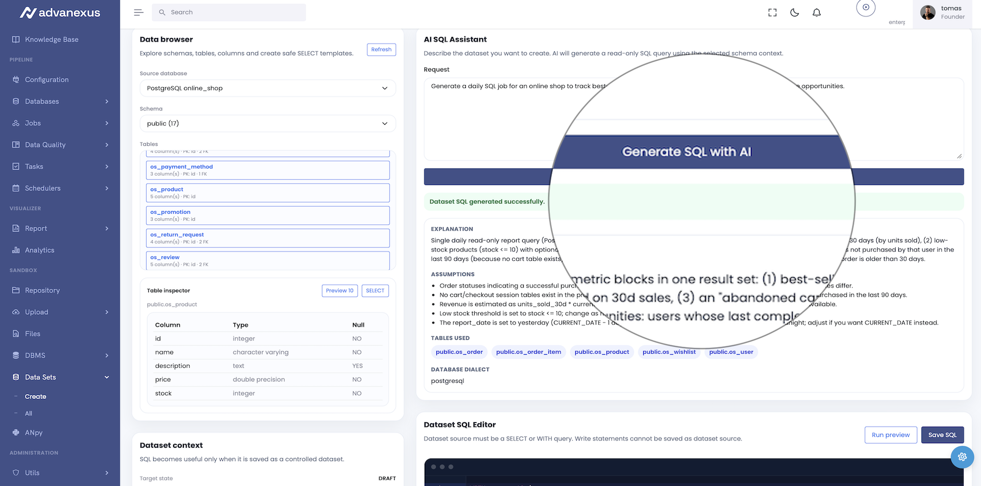981x486 pixels.
Task: Click the public.os_wishlist table tag
Action: point(669,352)
